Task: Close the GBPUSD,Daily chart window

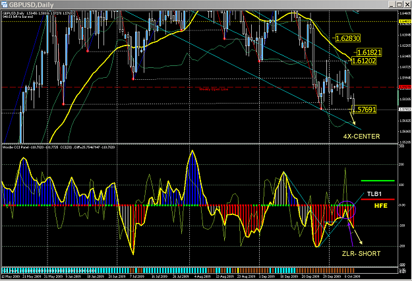Action: (407, 5)
